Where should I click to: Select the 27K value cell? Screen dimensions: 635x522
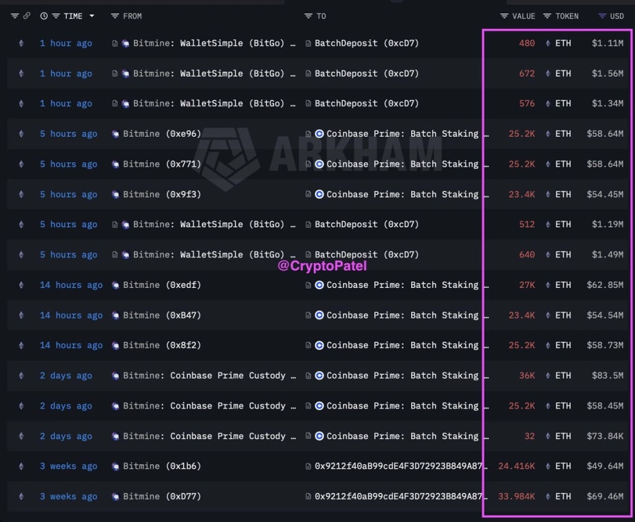click(x=527, y=285)
